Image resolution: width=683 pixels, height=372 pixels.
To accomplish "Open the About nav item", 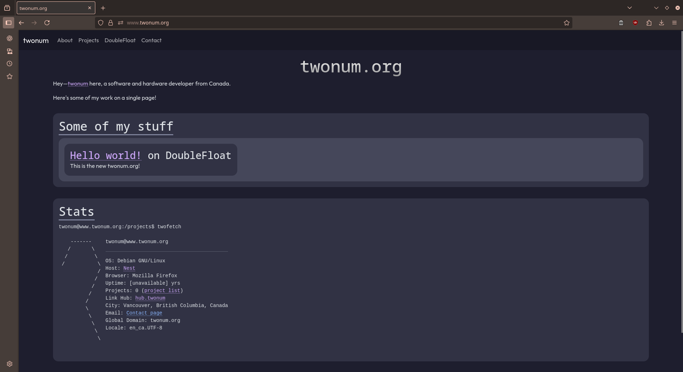I will 65,40.
